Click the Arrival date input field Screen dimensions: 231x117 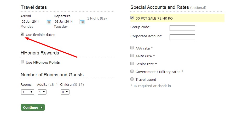point(33,22)
